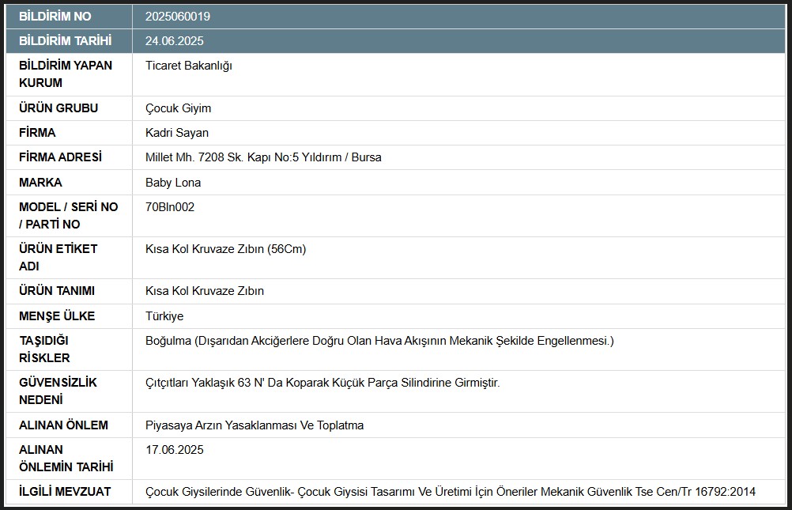Select the Çocuk Giyim value
The width and height of the screenshot is (792, 510).
click(179, 108)
